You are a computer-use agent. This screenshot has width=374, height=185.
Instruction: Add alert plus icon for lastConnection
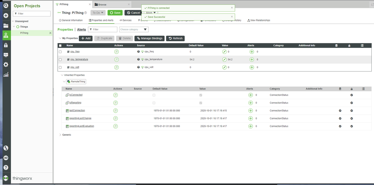[x=250, y=110]
